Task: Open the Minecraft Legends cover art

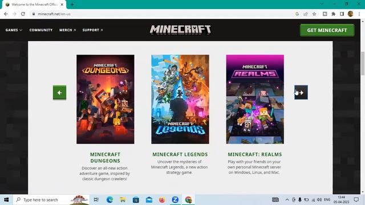Action: [x=180, y=99]
